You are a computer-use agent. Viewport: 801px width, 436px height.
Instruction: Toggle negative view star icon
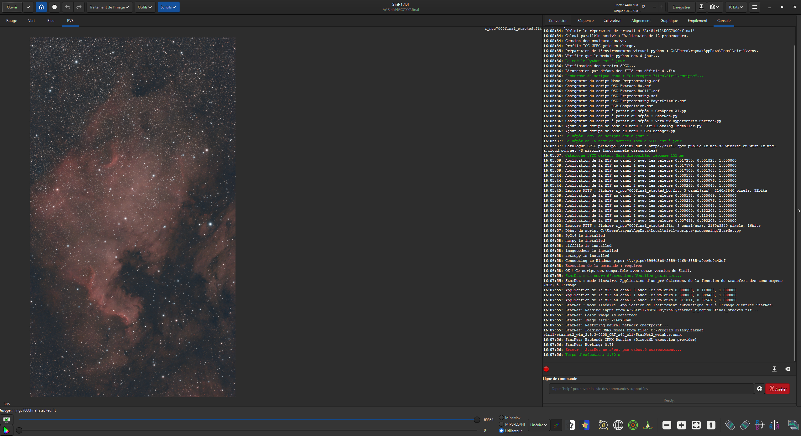572,425
